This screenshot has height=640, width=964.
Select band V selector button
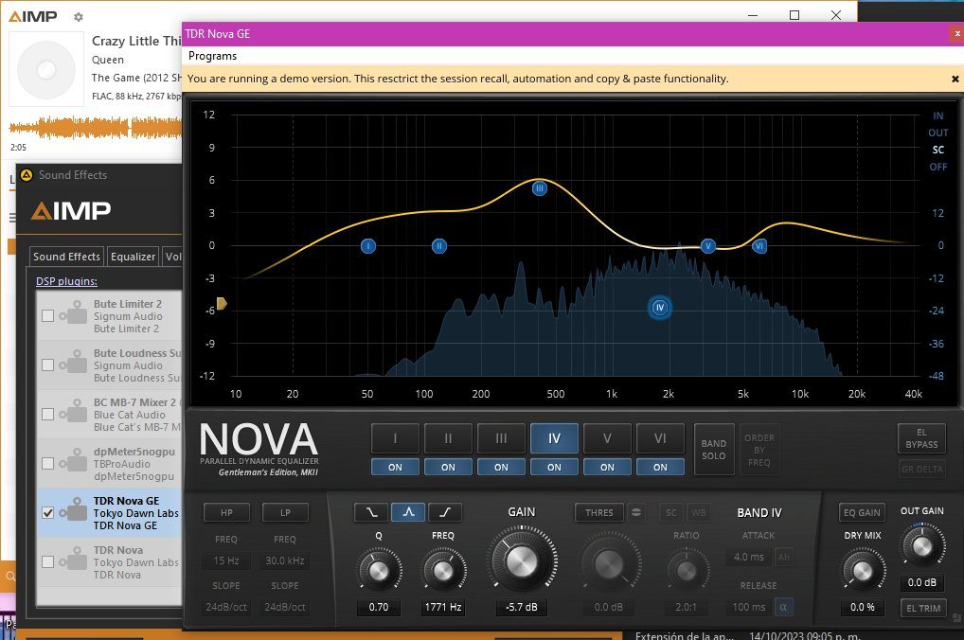(607, 438)
